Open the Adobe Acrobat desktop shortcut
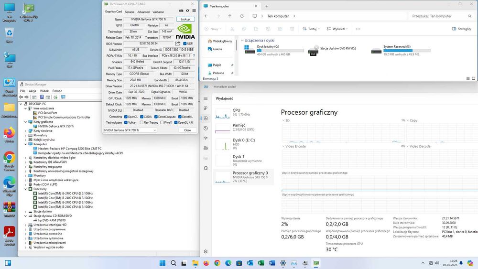This screenshot has height=269, width=478. [x=9, y=236]
